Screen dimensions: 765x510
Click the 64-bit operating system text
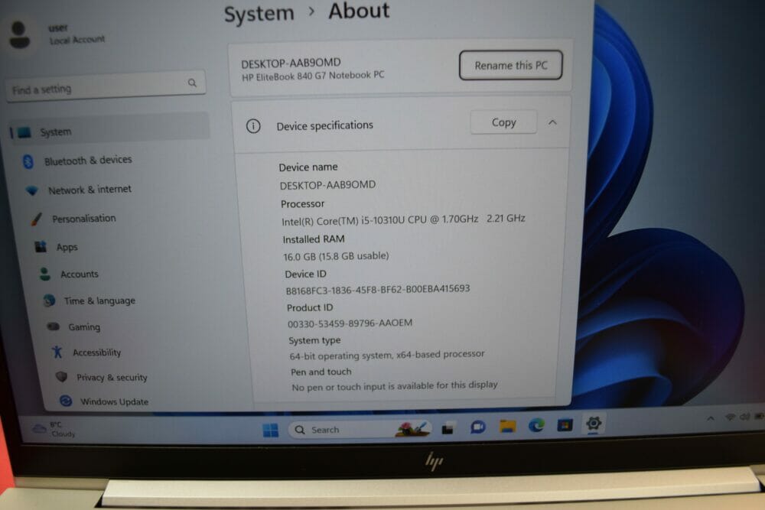[x=387, y=355]
